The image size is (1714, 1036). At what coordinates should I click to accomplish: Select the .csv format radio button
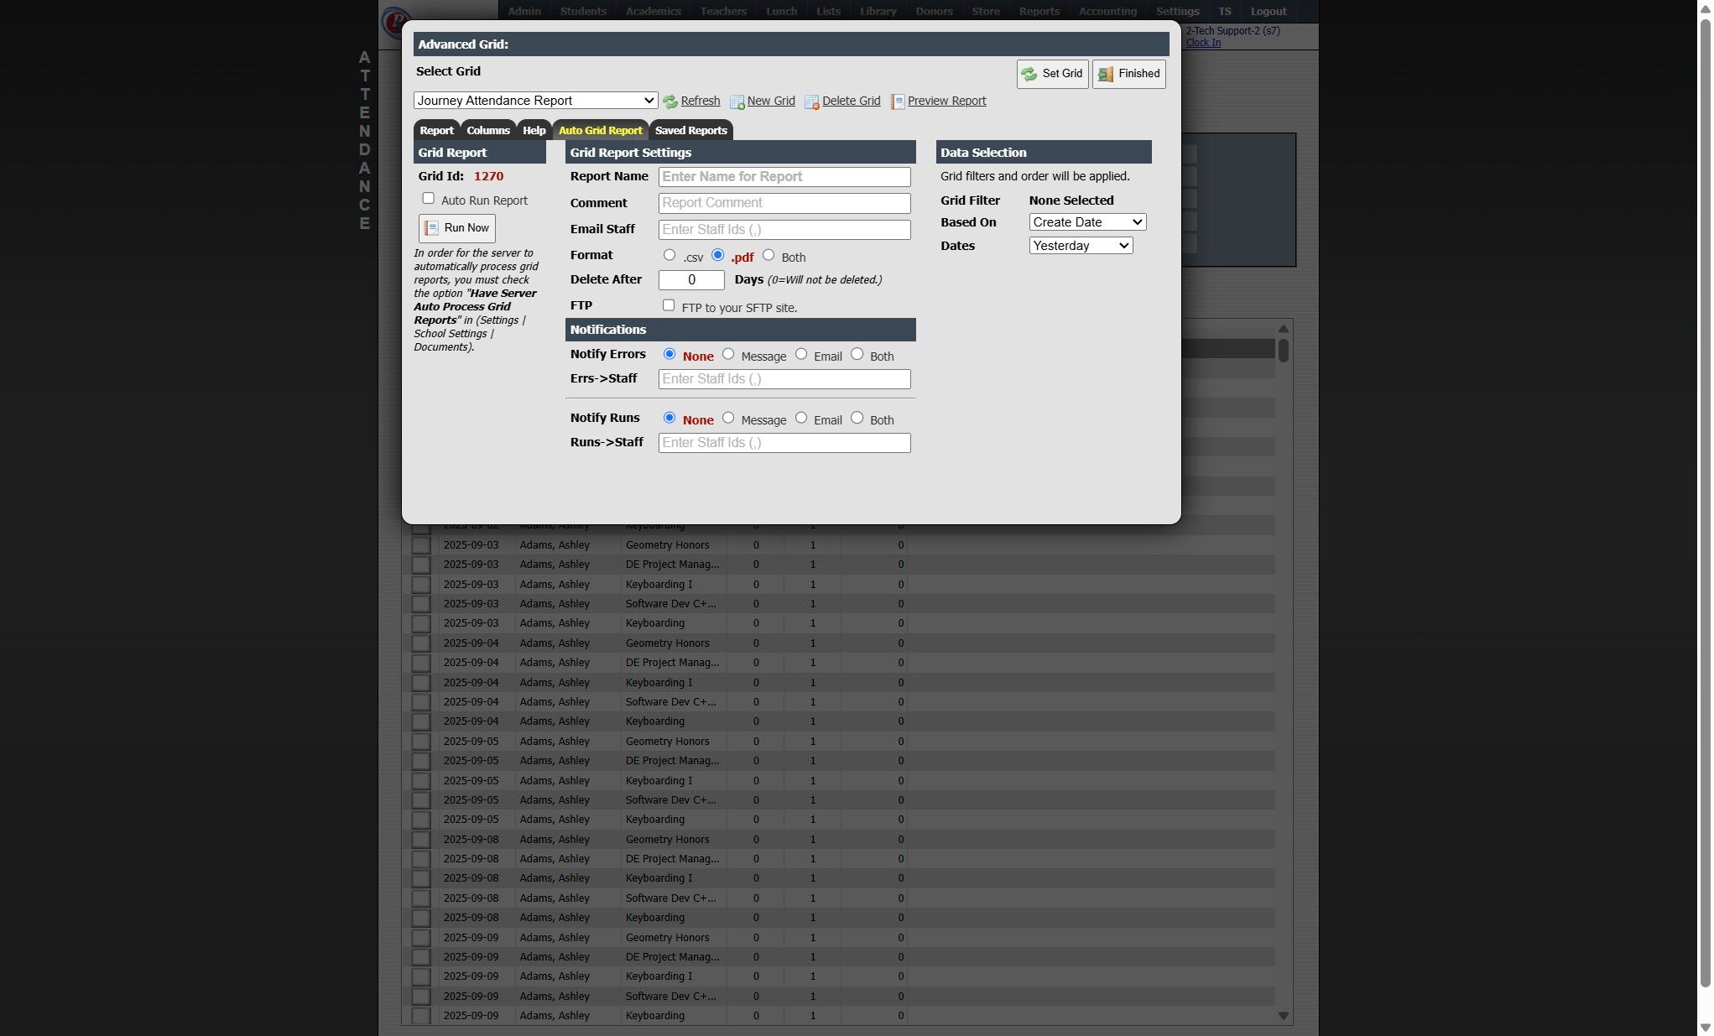669,255
